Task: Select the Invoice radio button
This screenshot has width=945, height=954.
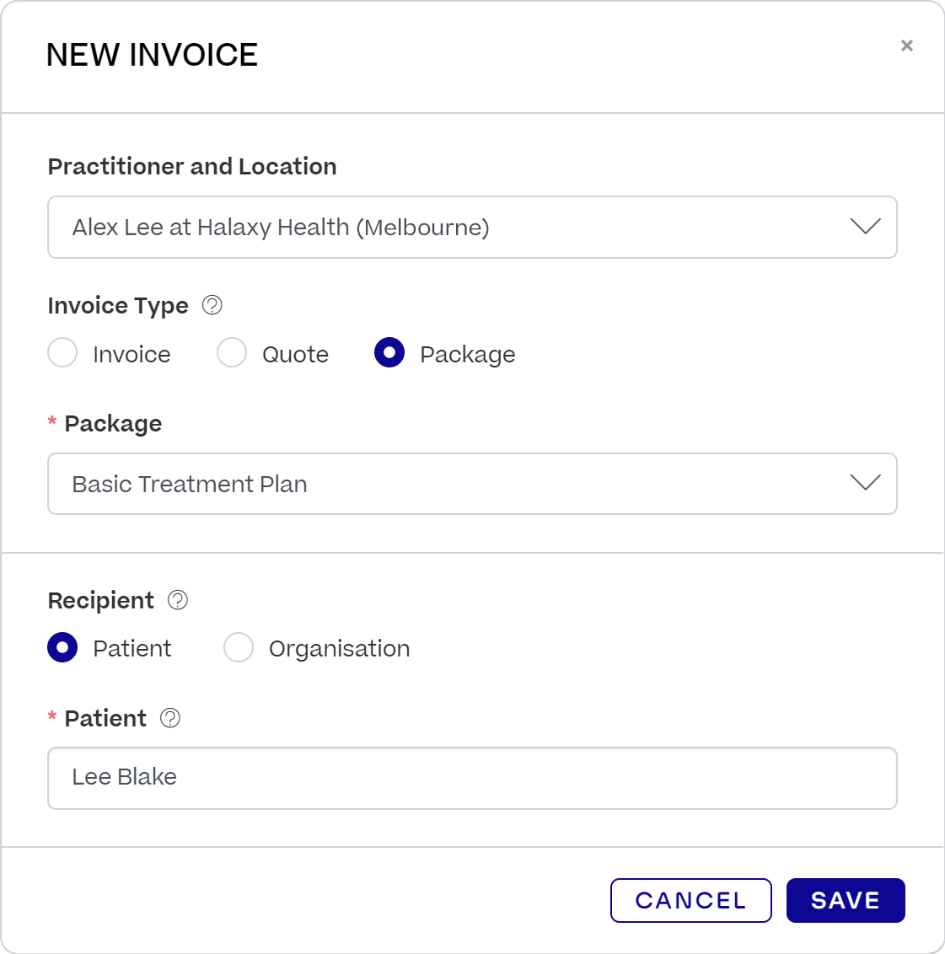Action: coord(62,353)
